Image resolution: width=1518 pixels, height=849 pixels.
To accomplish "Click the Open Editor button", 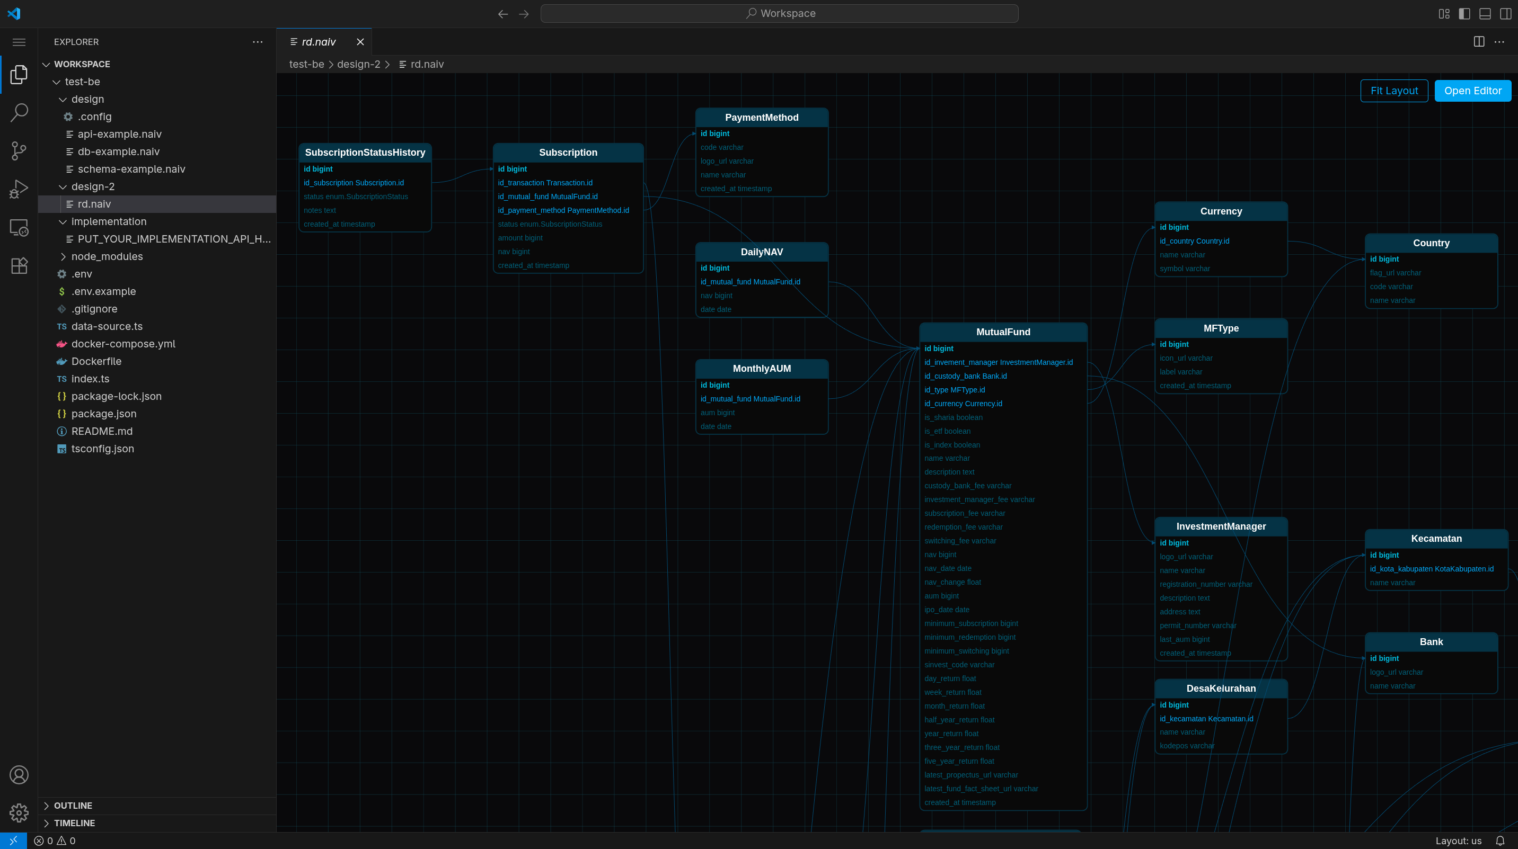I will coord(1472,91).
